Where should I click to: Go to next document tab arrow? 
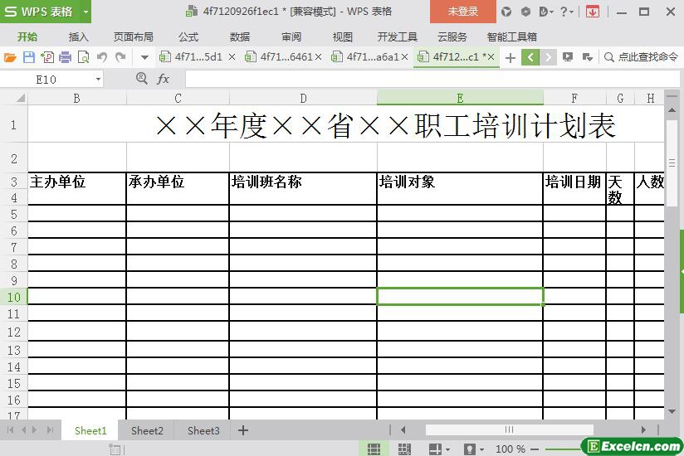click(549, 57)
